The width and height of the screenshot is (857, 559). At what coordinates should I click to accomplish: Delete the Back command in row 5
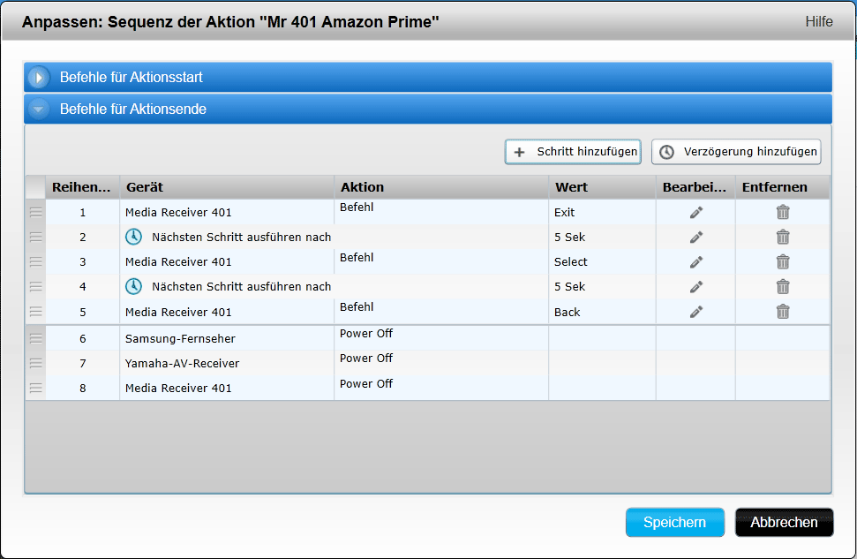tap(782, 312)
